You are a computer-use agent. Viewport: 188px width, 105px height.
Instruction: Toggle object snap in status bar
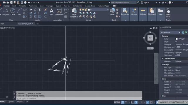[151, 102]
